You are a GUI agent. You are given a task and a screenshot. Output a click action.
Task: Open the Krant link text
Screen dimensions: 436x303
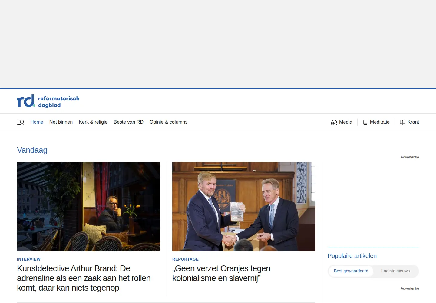pyautogui.click(x=413, y=122)
